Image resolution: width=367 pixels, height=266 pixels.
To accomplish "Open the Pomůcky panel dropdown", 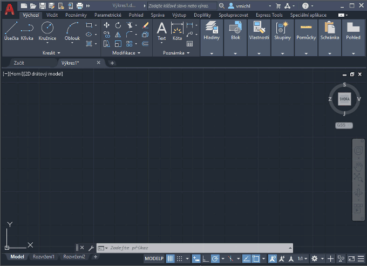I will 306,53.
